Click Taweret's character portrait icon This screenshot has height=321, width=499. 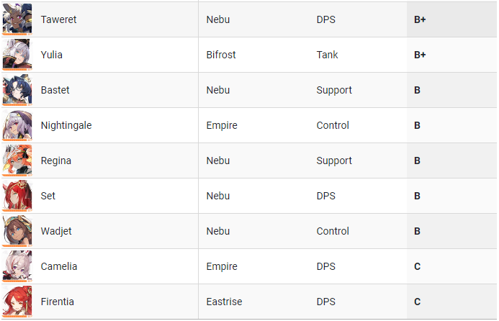point(17,19)
